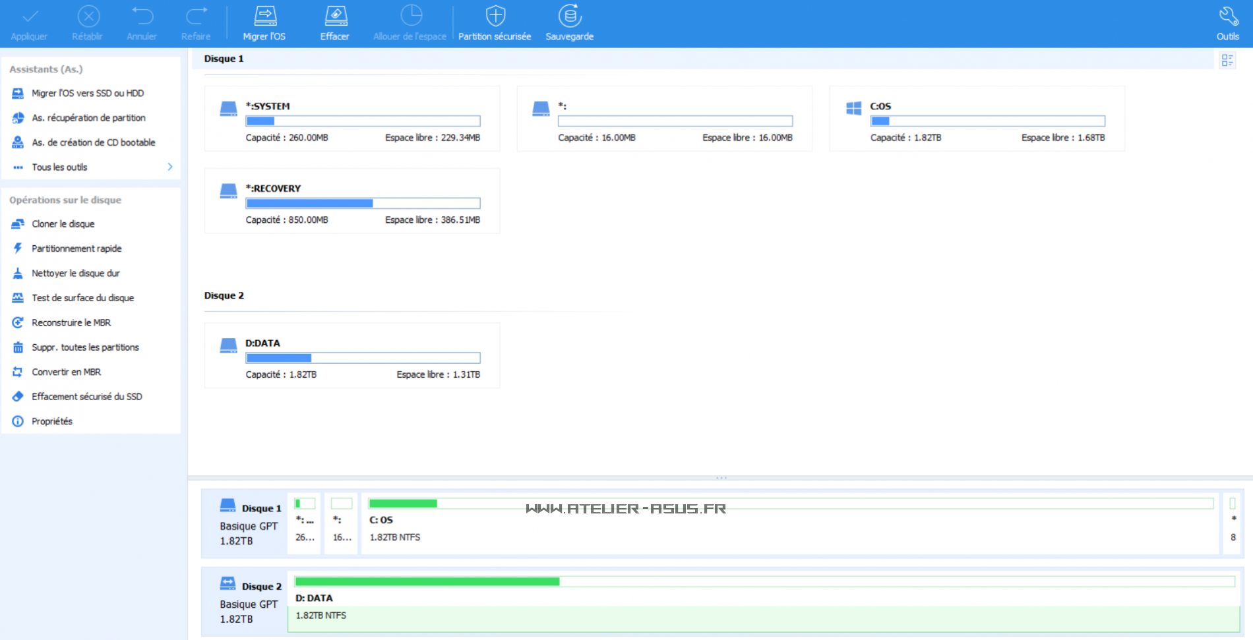Click Cloner le disque in sidebar
The width and height of the screenshot is (1253, 640).
63,224
